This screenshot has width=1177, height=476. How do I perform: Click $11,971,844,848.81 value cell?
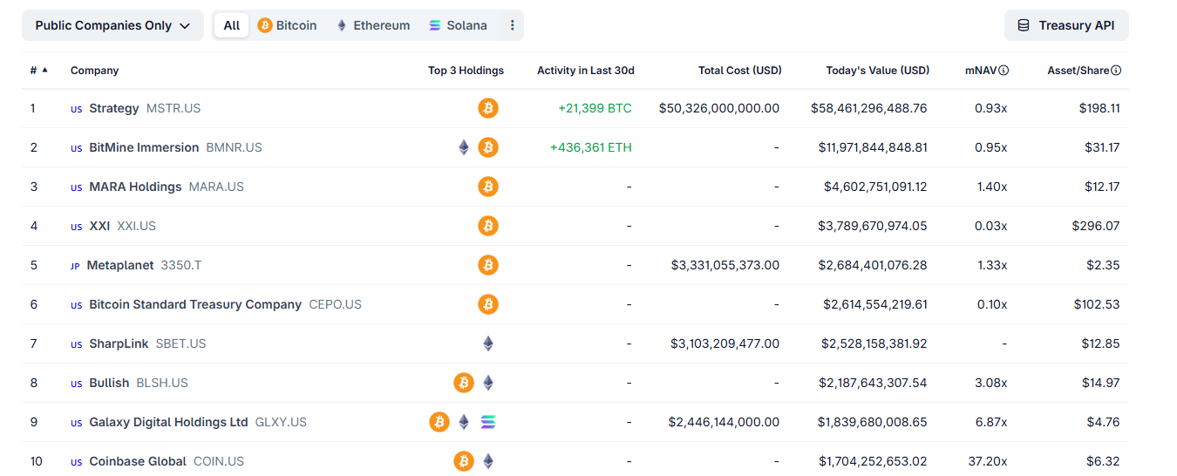click(873, 147)
